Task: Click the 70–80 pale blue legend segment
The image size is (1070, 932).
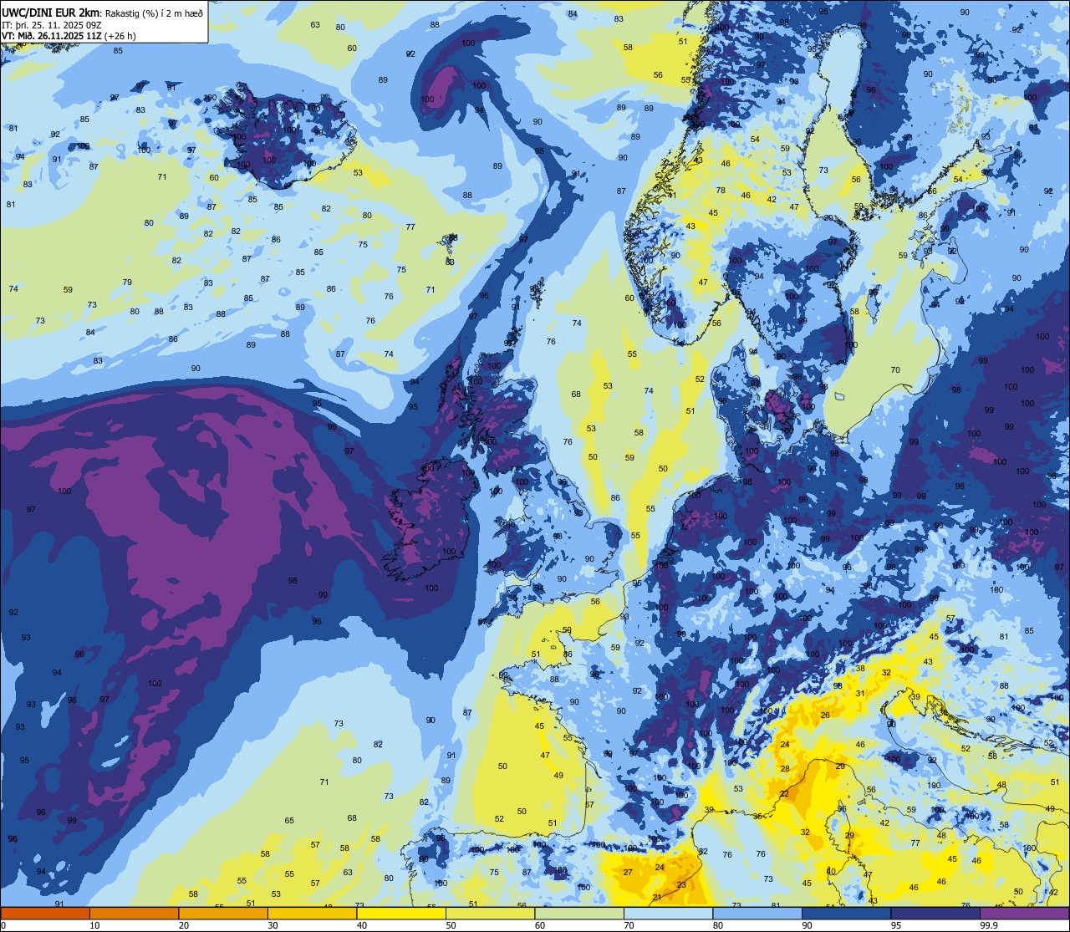Action: (x=668, y=913)
